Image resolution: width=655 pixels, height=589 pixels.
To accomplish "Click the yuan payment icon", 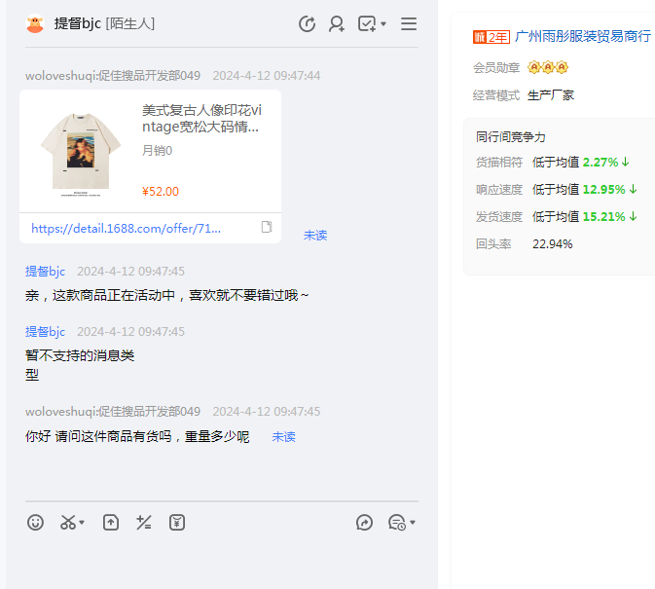I will tap(176, 523).
